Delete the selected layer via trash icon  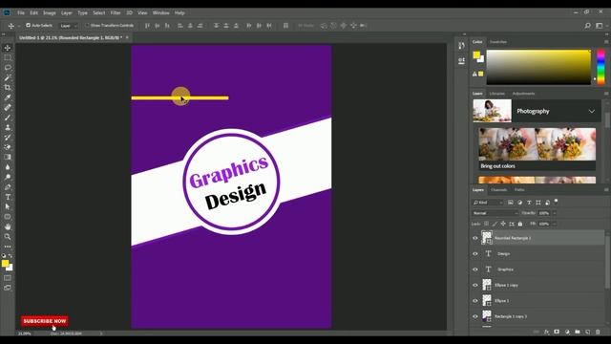[x=599, y=332]
